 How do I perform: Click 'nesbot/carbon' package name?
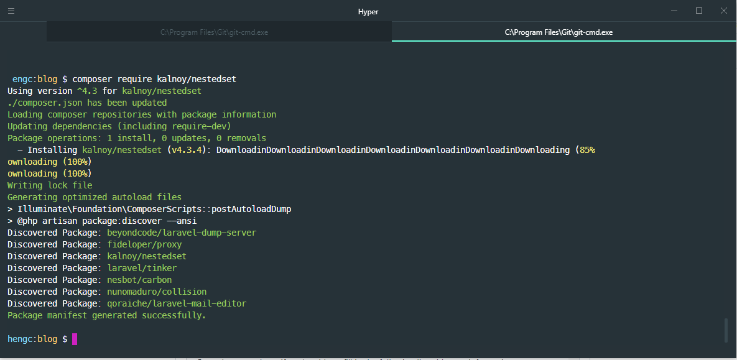[x=139, y=280]
